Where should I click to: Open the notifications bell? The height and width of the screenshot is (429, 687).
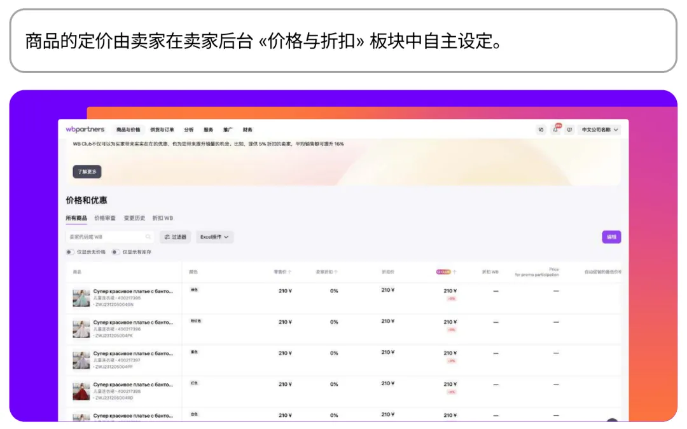pyautogui.click(x=555, y=130)
